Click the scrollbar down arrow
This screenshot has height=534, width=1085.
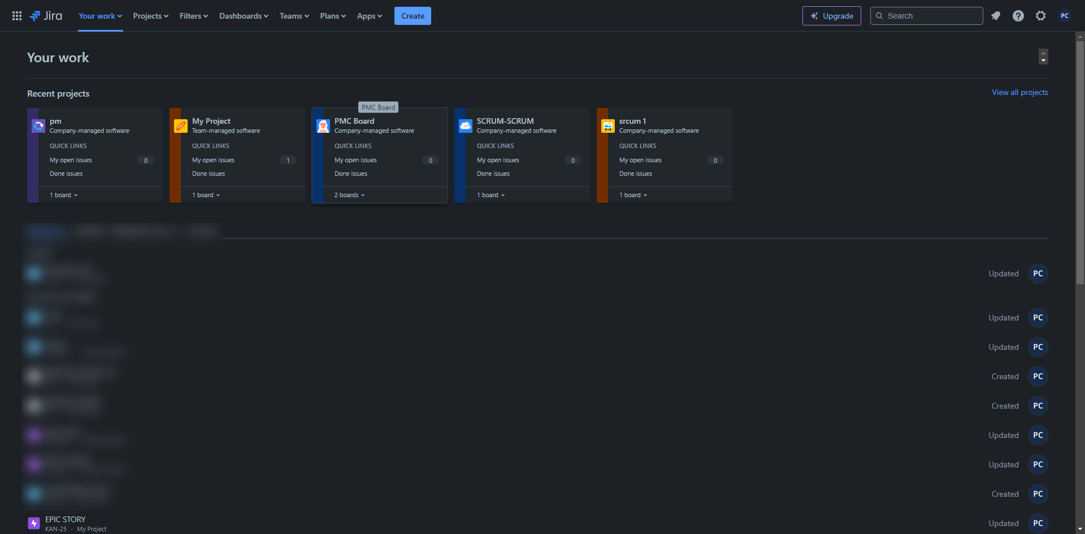coord(1080,529)
